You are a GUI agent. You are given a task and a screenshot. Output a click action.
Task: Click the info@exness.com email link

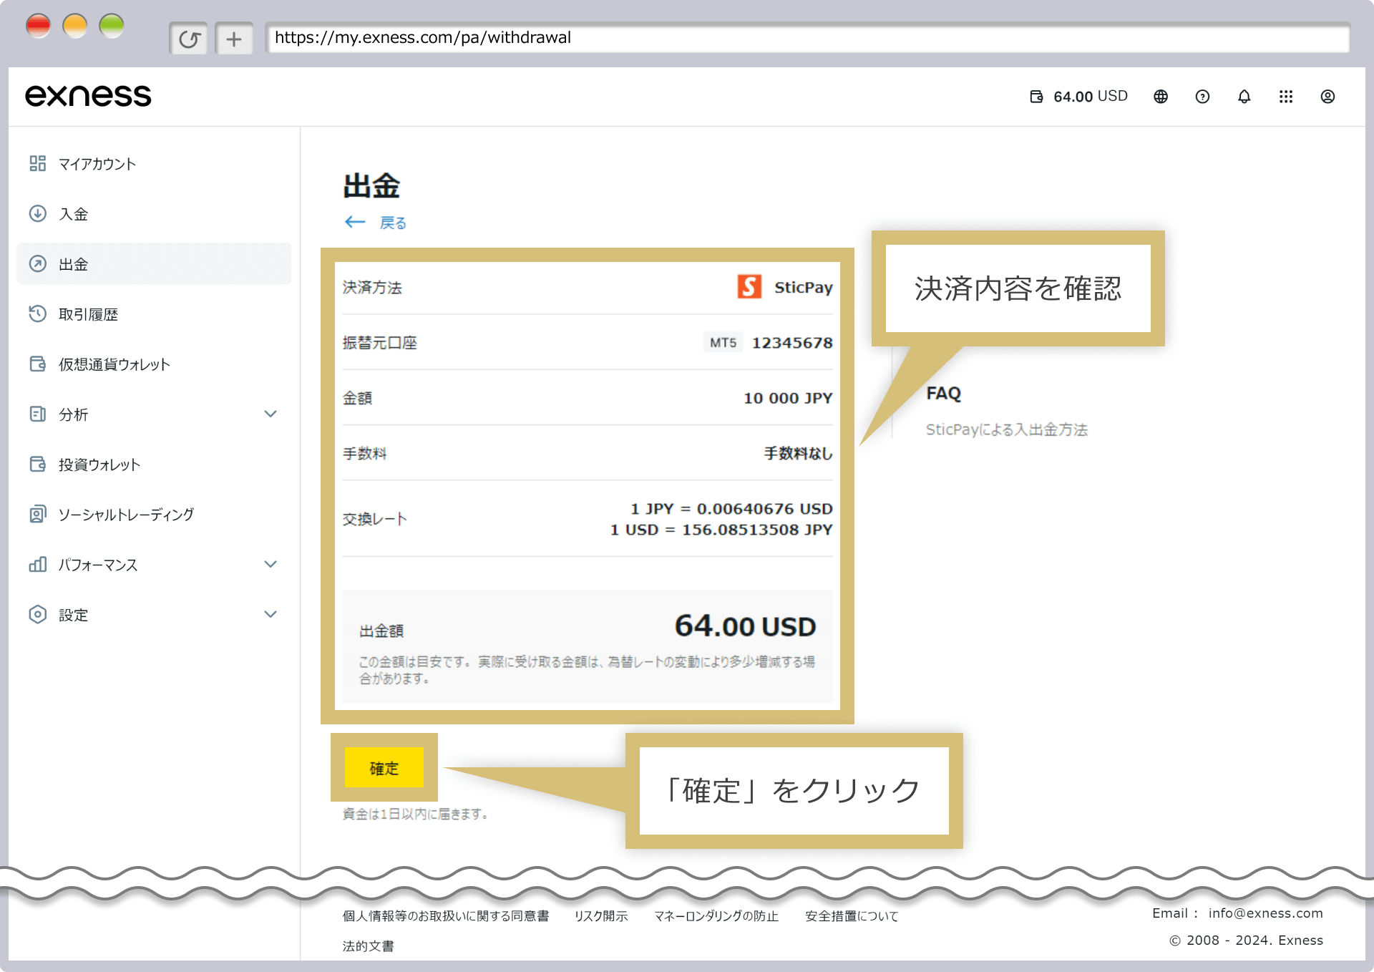point(1265,913)
